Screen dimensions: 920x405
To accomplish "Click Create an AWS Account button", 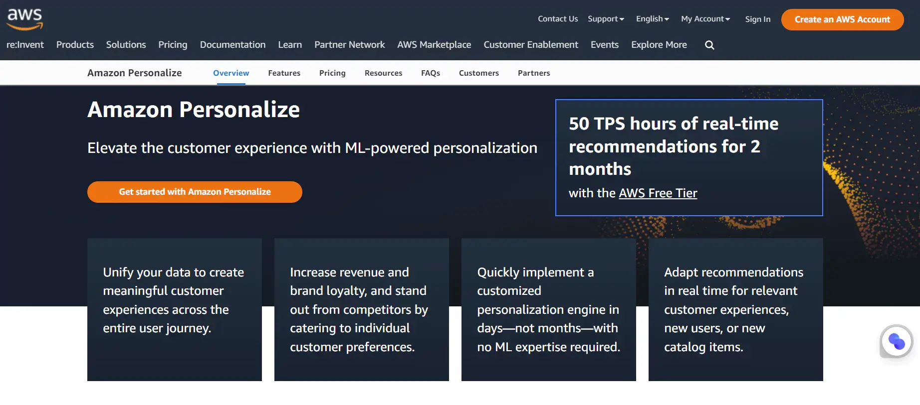I will coord(842,19).
